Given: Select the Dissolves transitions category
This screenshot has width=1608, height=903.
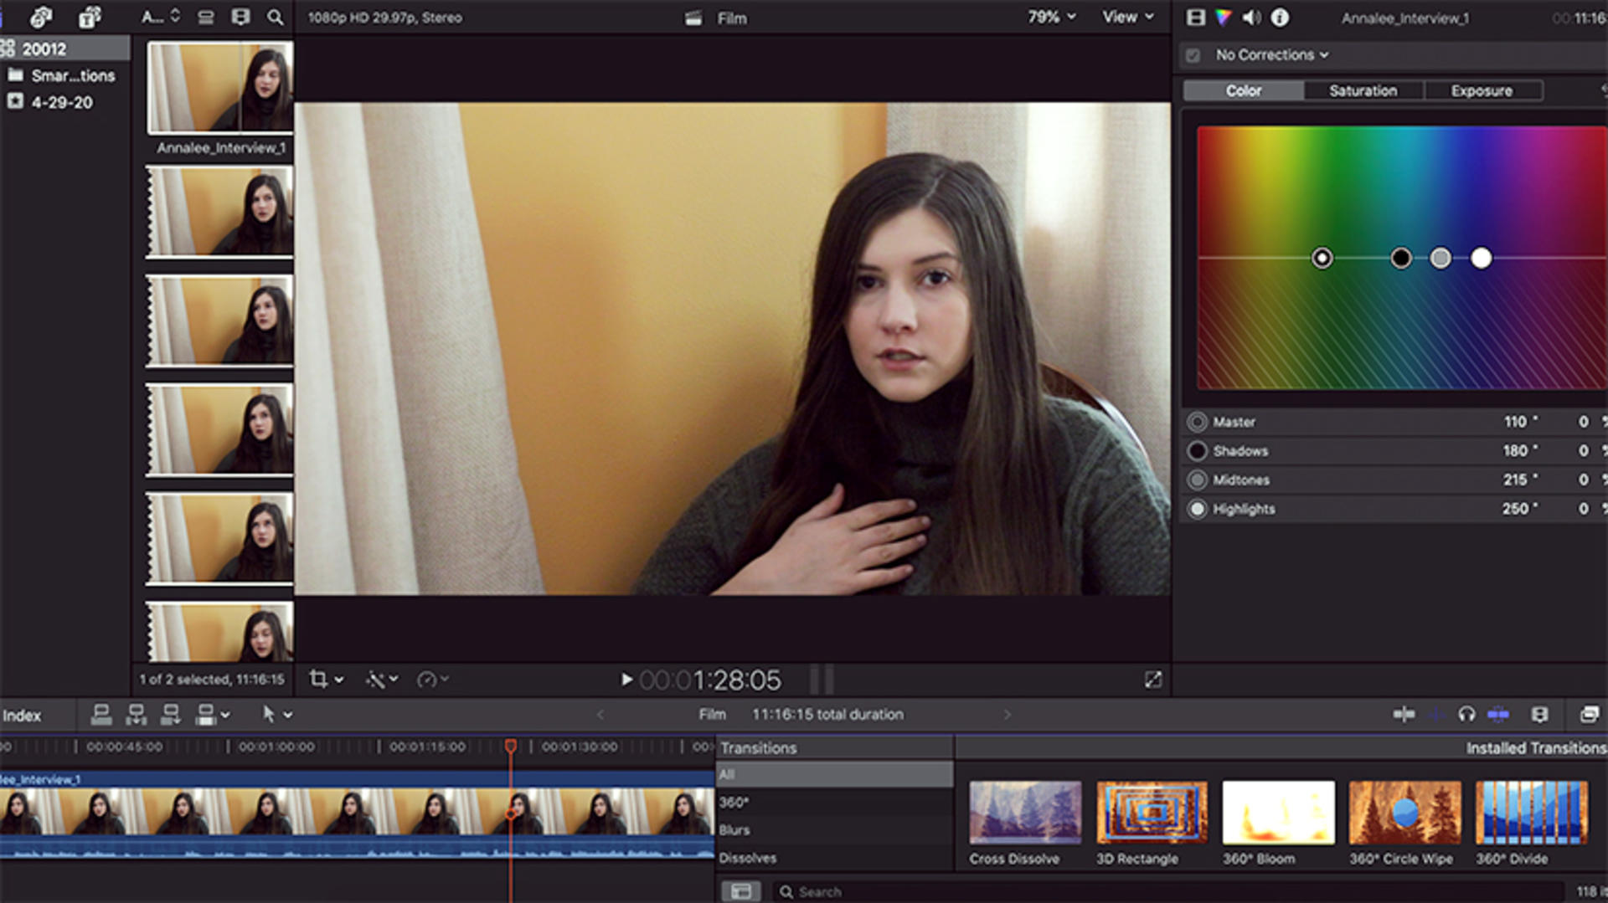Looking at the screenshot, I should point(835,858).
